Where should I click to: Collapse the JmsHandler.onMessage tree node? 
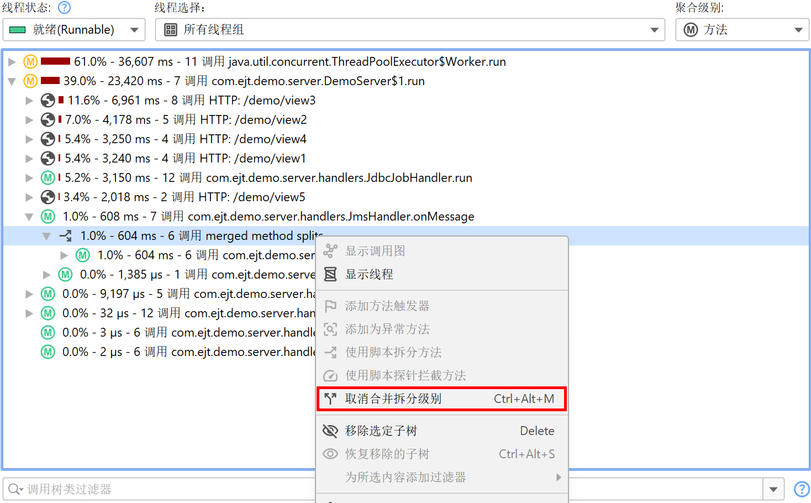(x=29, y=217)
